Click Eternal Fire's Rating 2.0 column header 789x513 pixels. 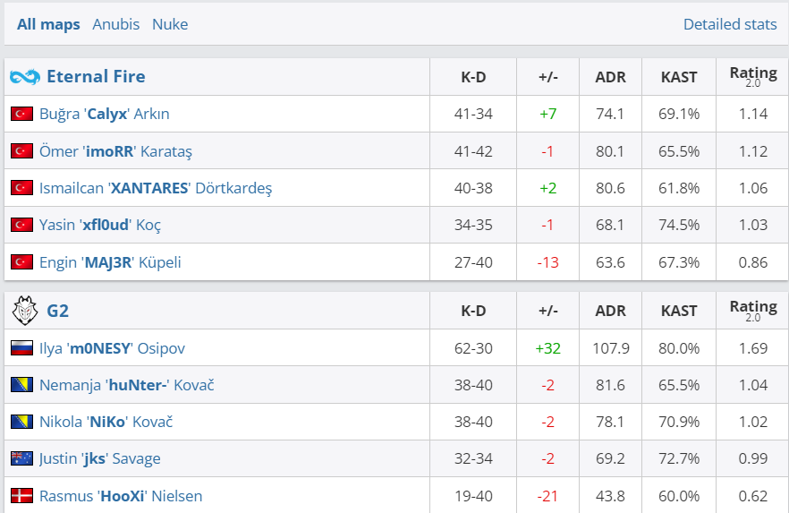(753, 77)
